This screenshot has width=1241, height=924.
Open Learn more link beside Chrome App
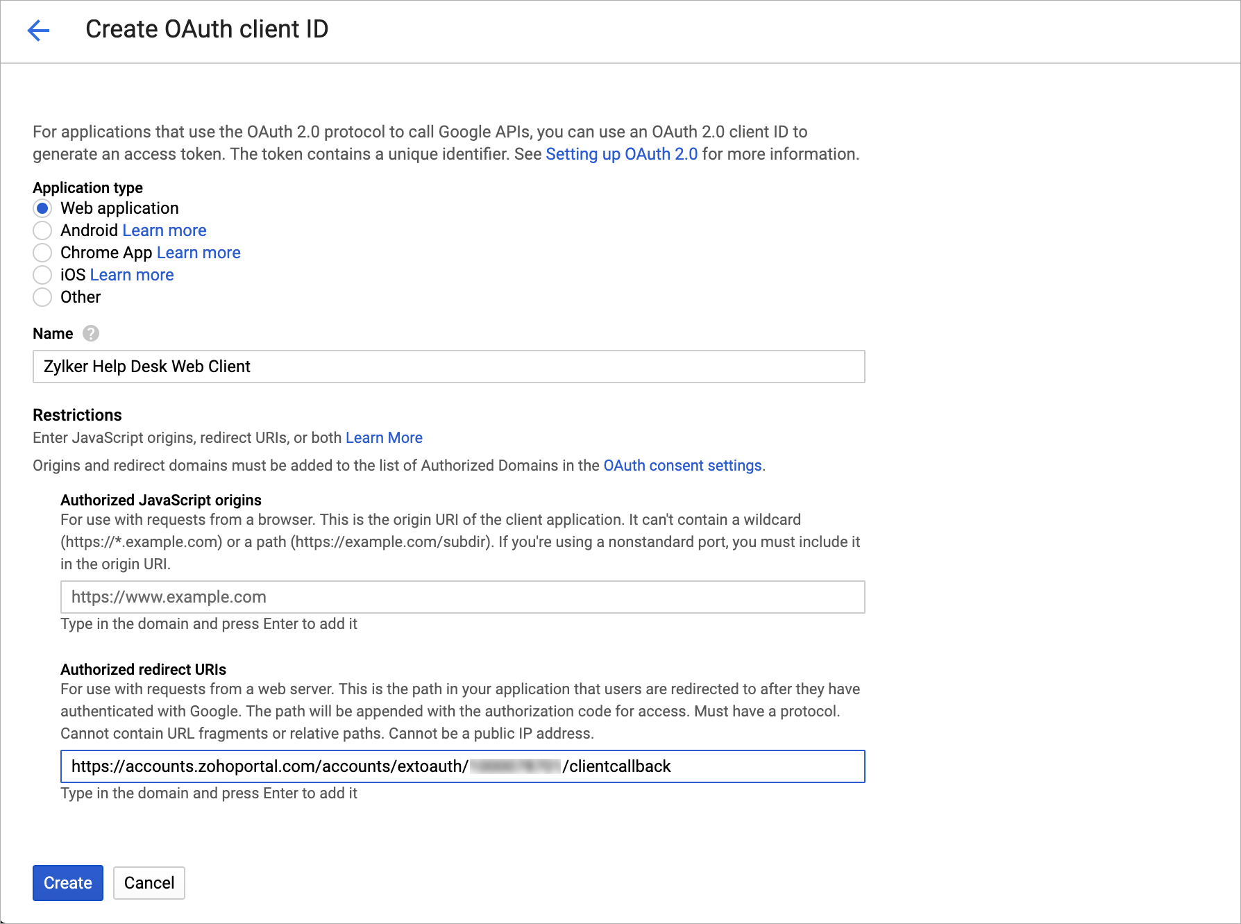coord(199,253)
